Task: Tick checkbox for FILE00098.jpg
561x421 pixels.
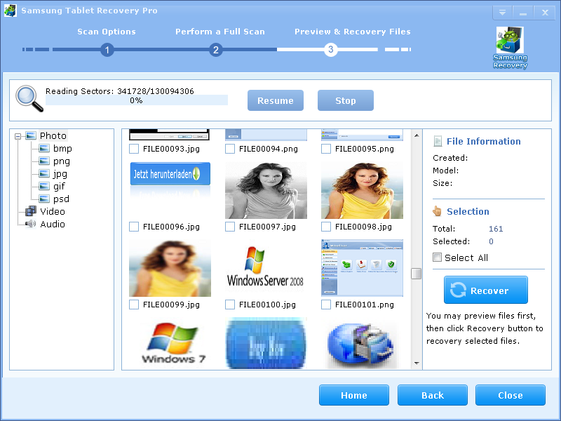Action: coord(326,227)
